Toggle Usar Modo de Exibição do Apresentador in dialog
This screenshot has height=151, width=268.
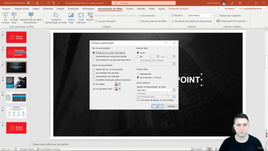138,100
